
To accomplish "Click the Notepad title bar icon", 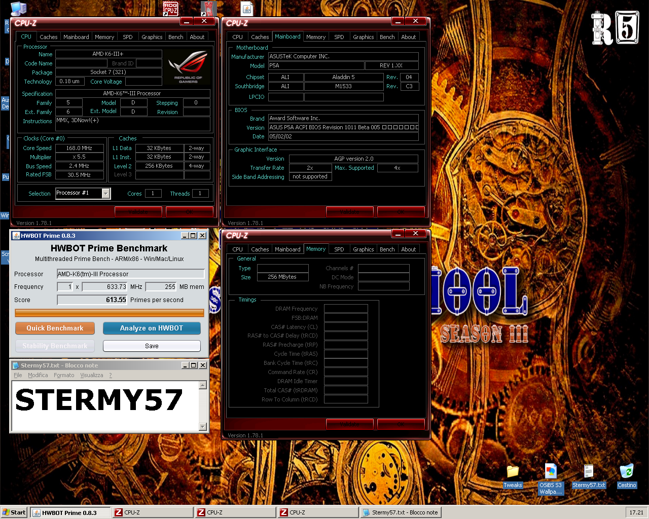I will click(16, 365).
